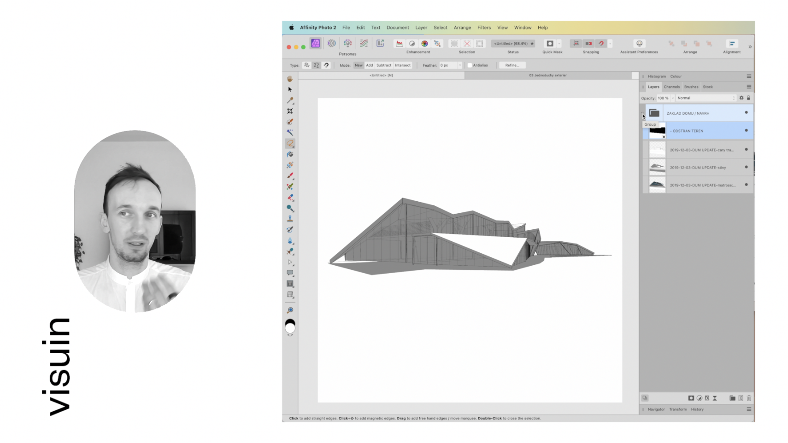Collapse the ZAKLAD DOMU / NAVRH group
Image resolution: width=788 pixels, height=443 pixels.
[643, 113]
